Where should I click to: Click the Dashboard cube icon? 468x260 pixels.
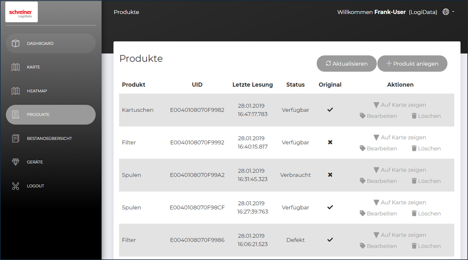click(16, 44)
